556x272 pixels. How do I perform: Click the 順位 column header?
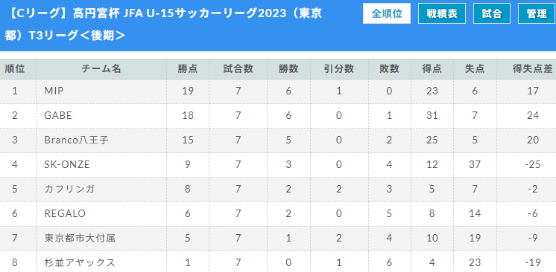(15, 69)
